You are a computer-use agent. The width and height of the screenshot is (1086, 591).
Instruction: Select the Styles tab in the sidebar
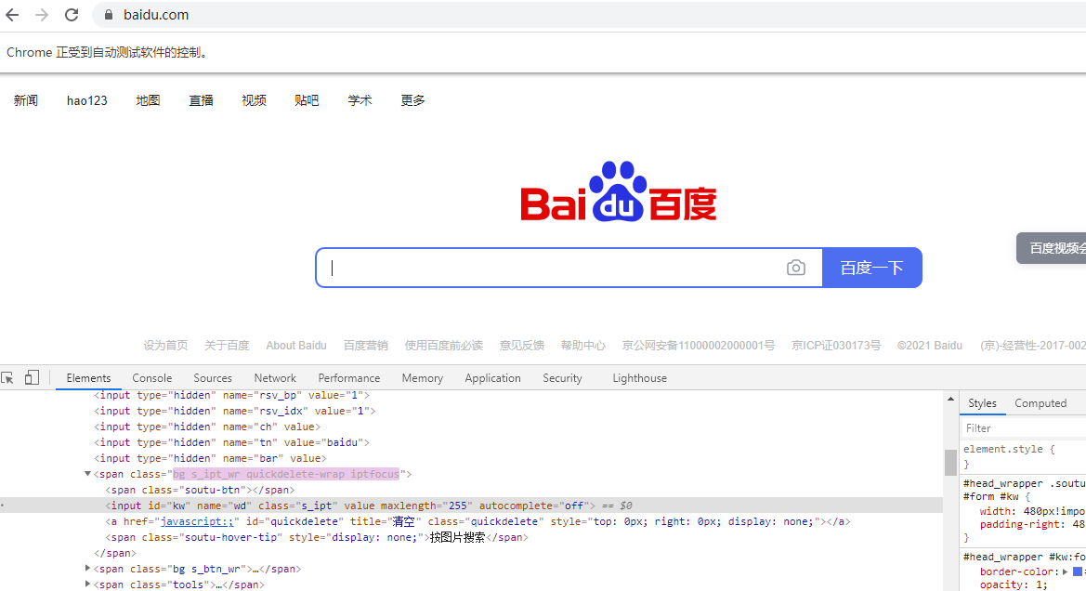click(x=982, y=403)
